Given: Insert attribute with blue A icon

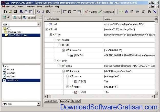Looking at the screenshot, I should tap(126, 12).
